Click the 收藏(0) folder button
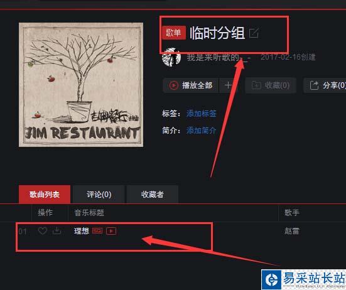This screenshot has height=290, width=346. click(x=271, y=85)
